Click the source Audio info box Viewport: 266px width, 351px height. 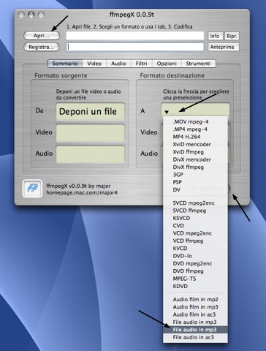(91, 154)
